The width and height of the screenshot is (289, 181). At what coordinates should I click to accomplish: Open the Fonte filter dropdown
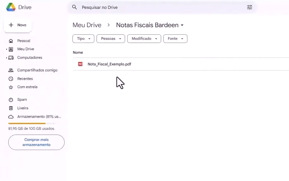pos(175,39)
